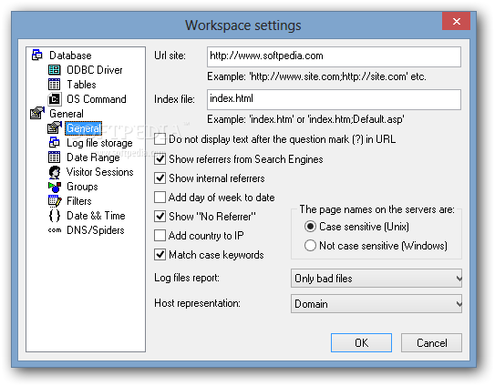Open the Tables settings page

[x=81, y=85]
